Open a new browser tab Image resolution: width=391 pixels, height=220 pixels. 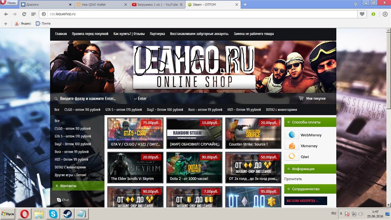245,5
